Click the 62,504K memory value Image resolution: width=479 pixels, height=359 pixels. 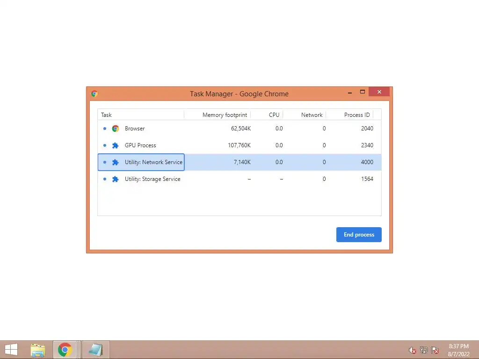click(241, 129)
